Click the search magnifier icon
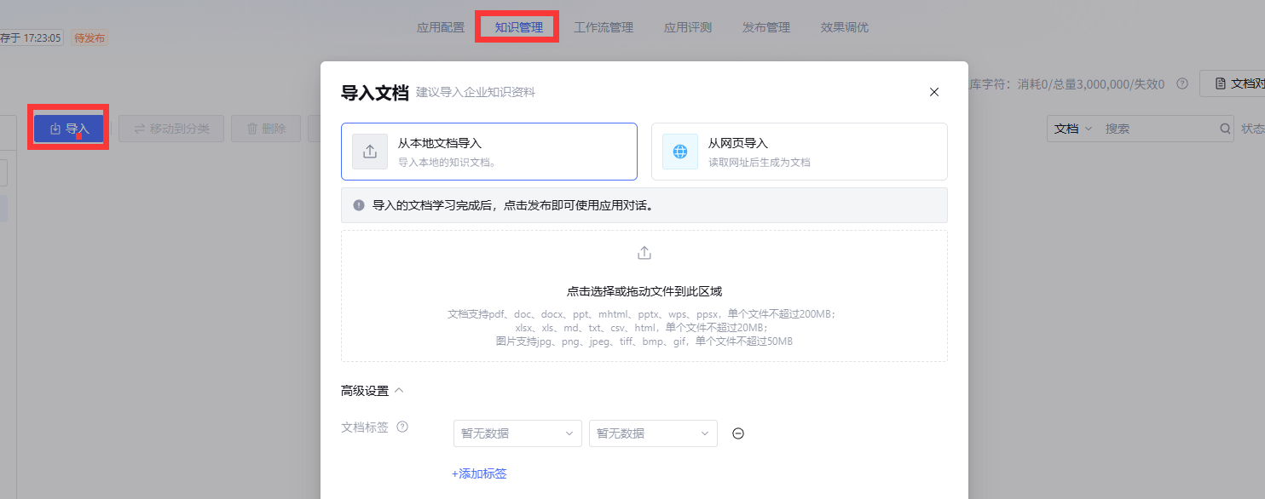 1224,128
